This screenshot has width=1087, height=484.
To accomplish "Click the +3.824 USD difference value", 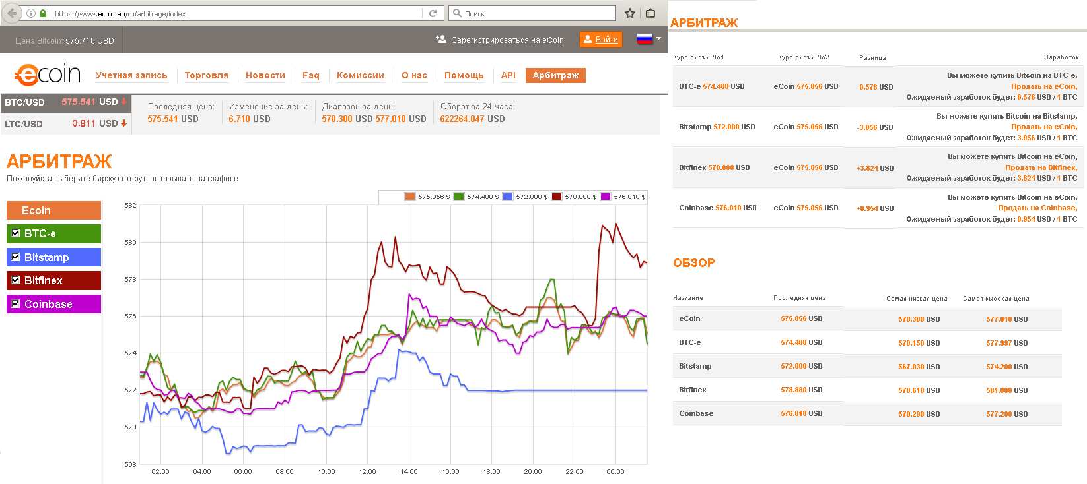I will coord(875,168).
